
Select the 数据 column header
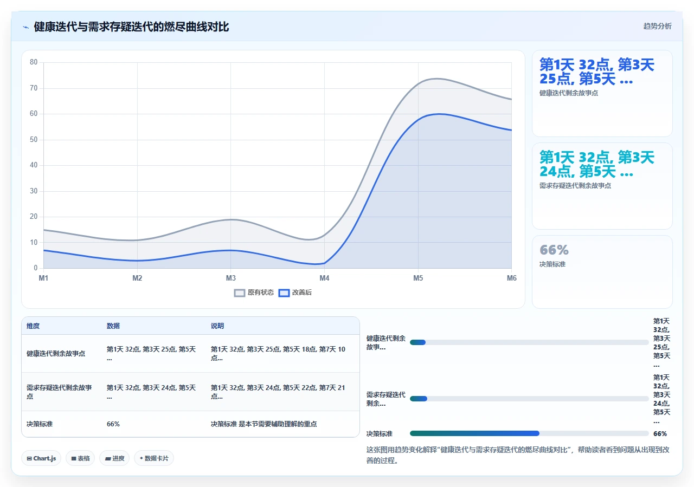113,326
